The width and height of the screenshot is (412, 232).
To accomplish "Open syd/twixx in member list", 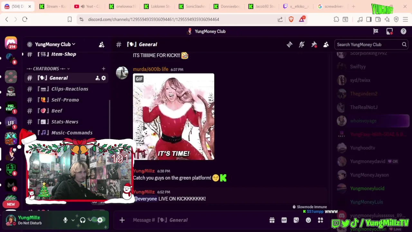I will 360,80.
